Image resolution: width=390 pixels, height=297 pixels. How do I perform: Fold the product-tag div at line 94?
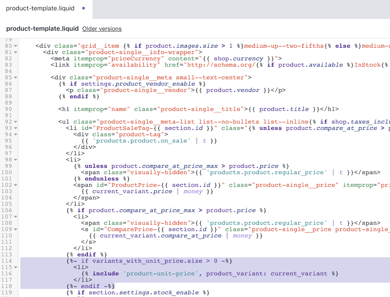(15, 135)
